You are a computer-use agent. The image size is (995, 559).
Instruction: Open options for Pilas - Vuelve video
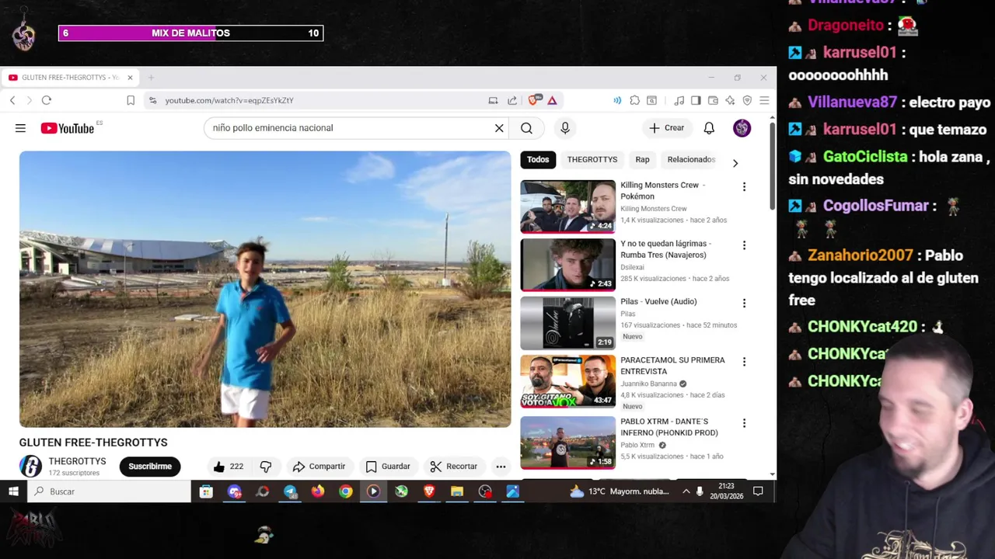744,303
